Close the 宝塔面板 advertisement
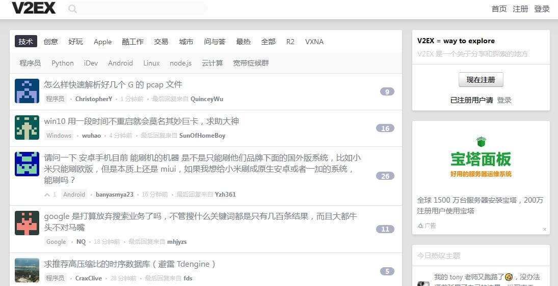 pyautogui.click(x=544, y=230)
